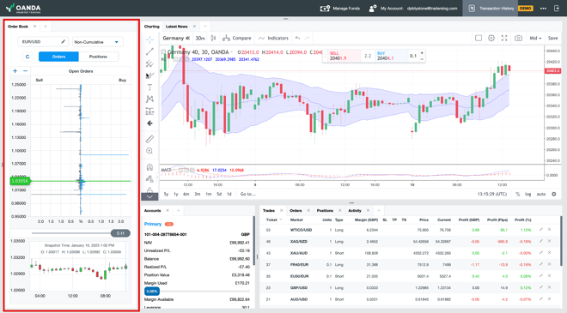Switch to the Latest News tab
The image size is (567, 313).
(x=176, y=27)
